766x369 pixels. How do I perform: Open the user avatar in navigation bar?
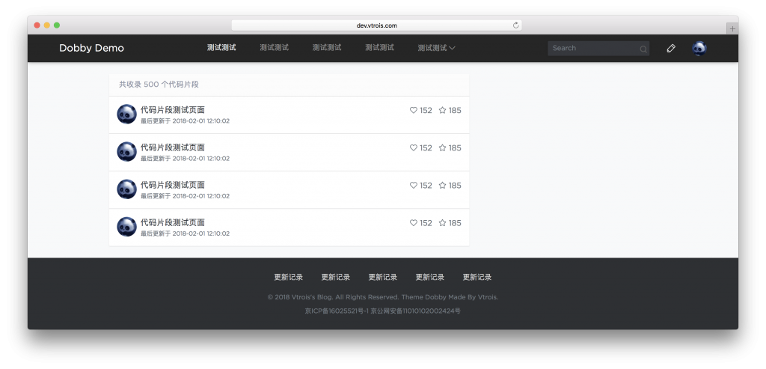coord(699,48)
